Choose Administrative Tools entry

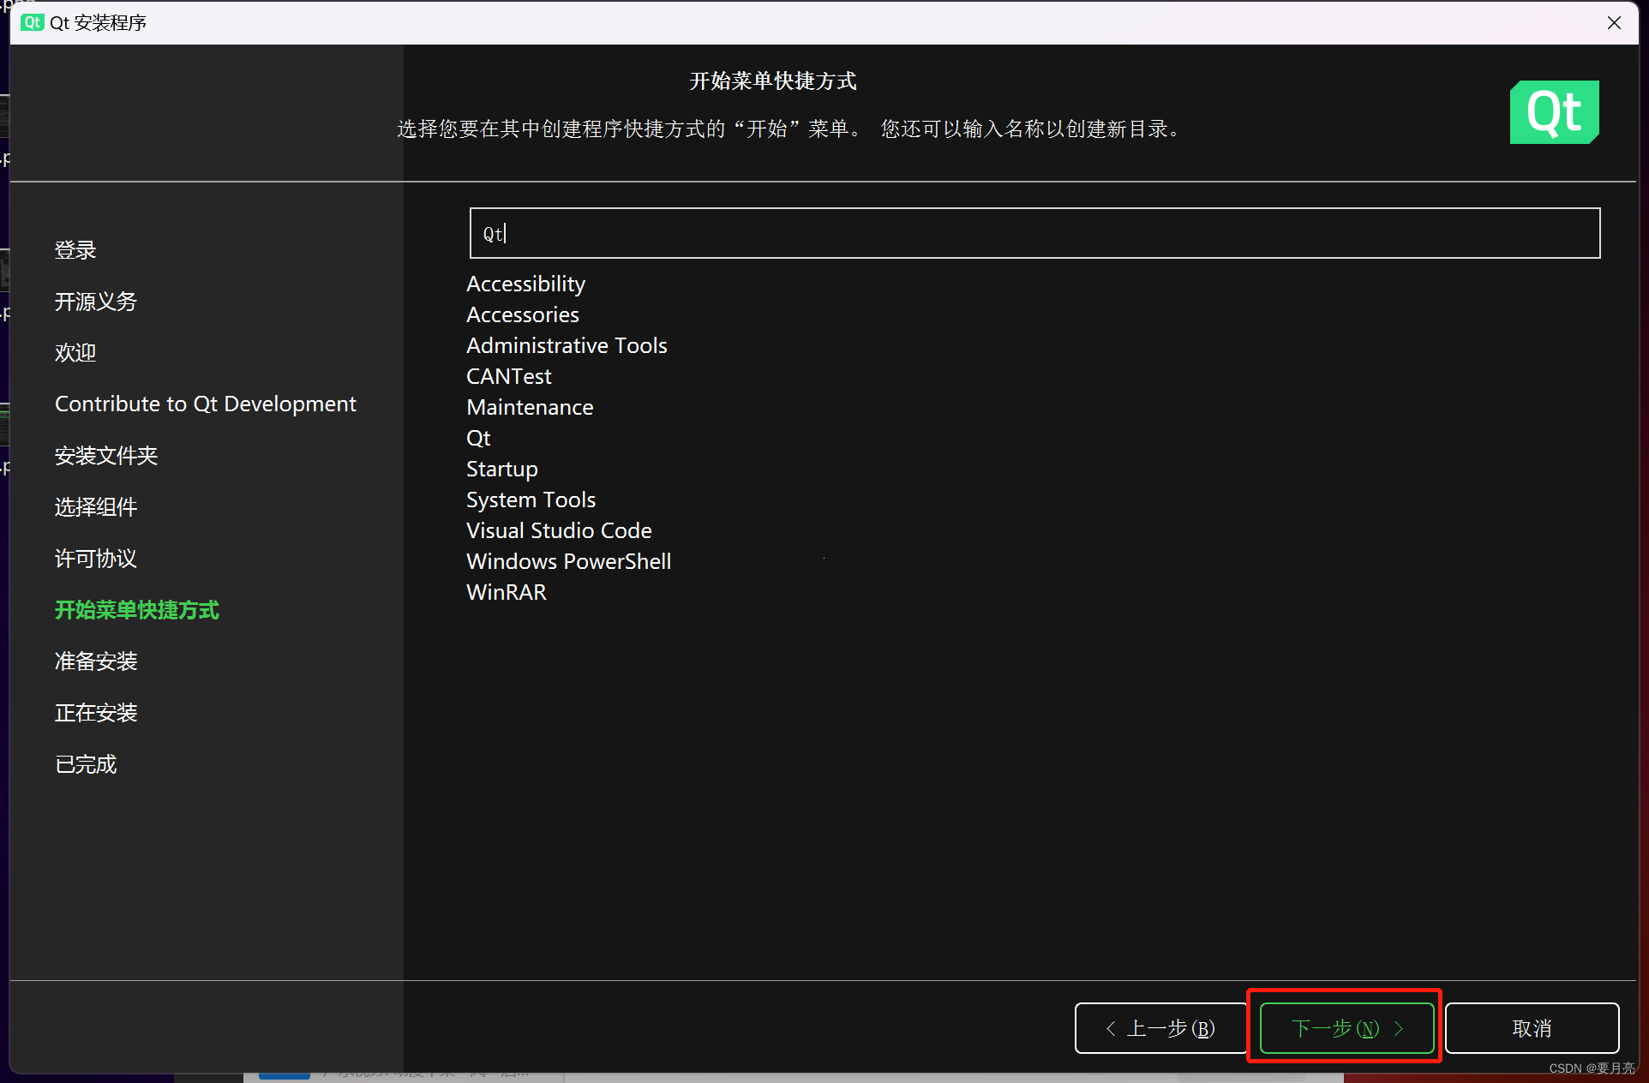(x=567, y=345)
